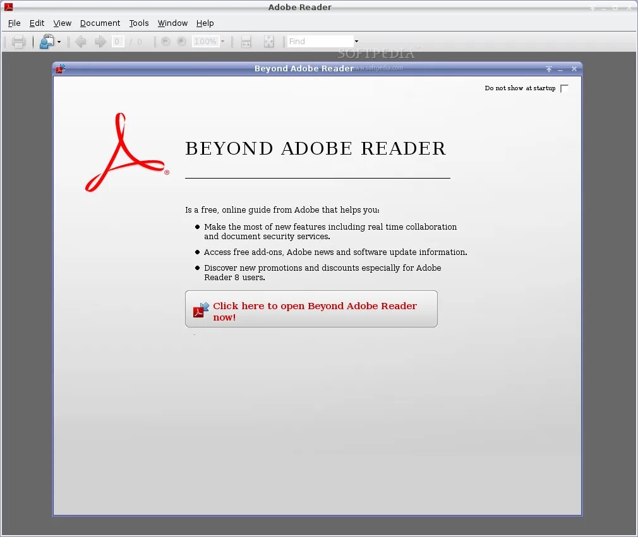Expand the Start Meeting dropdown arrow
The width and height of the screenshot is (638, 537).
click(x=59, y=42)
